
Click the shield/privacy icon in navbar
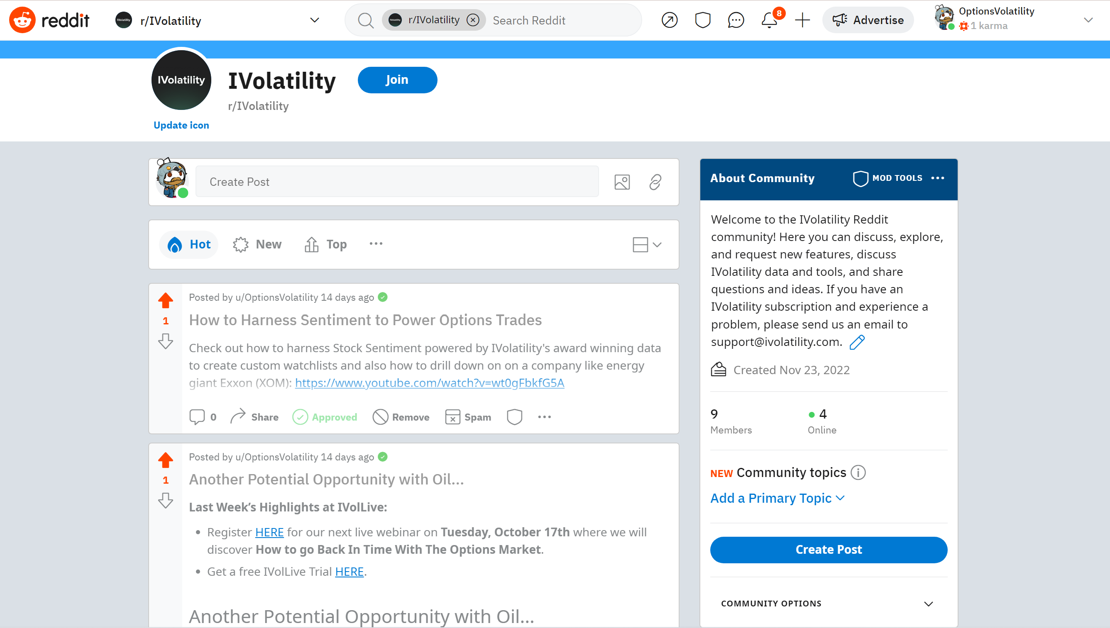702,21
